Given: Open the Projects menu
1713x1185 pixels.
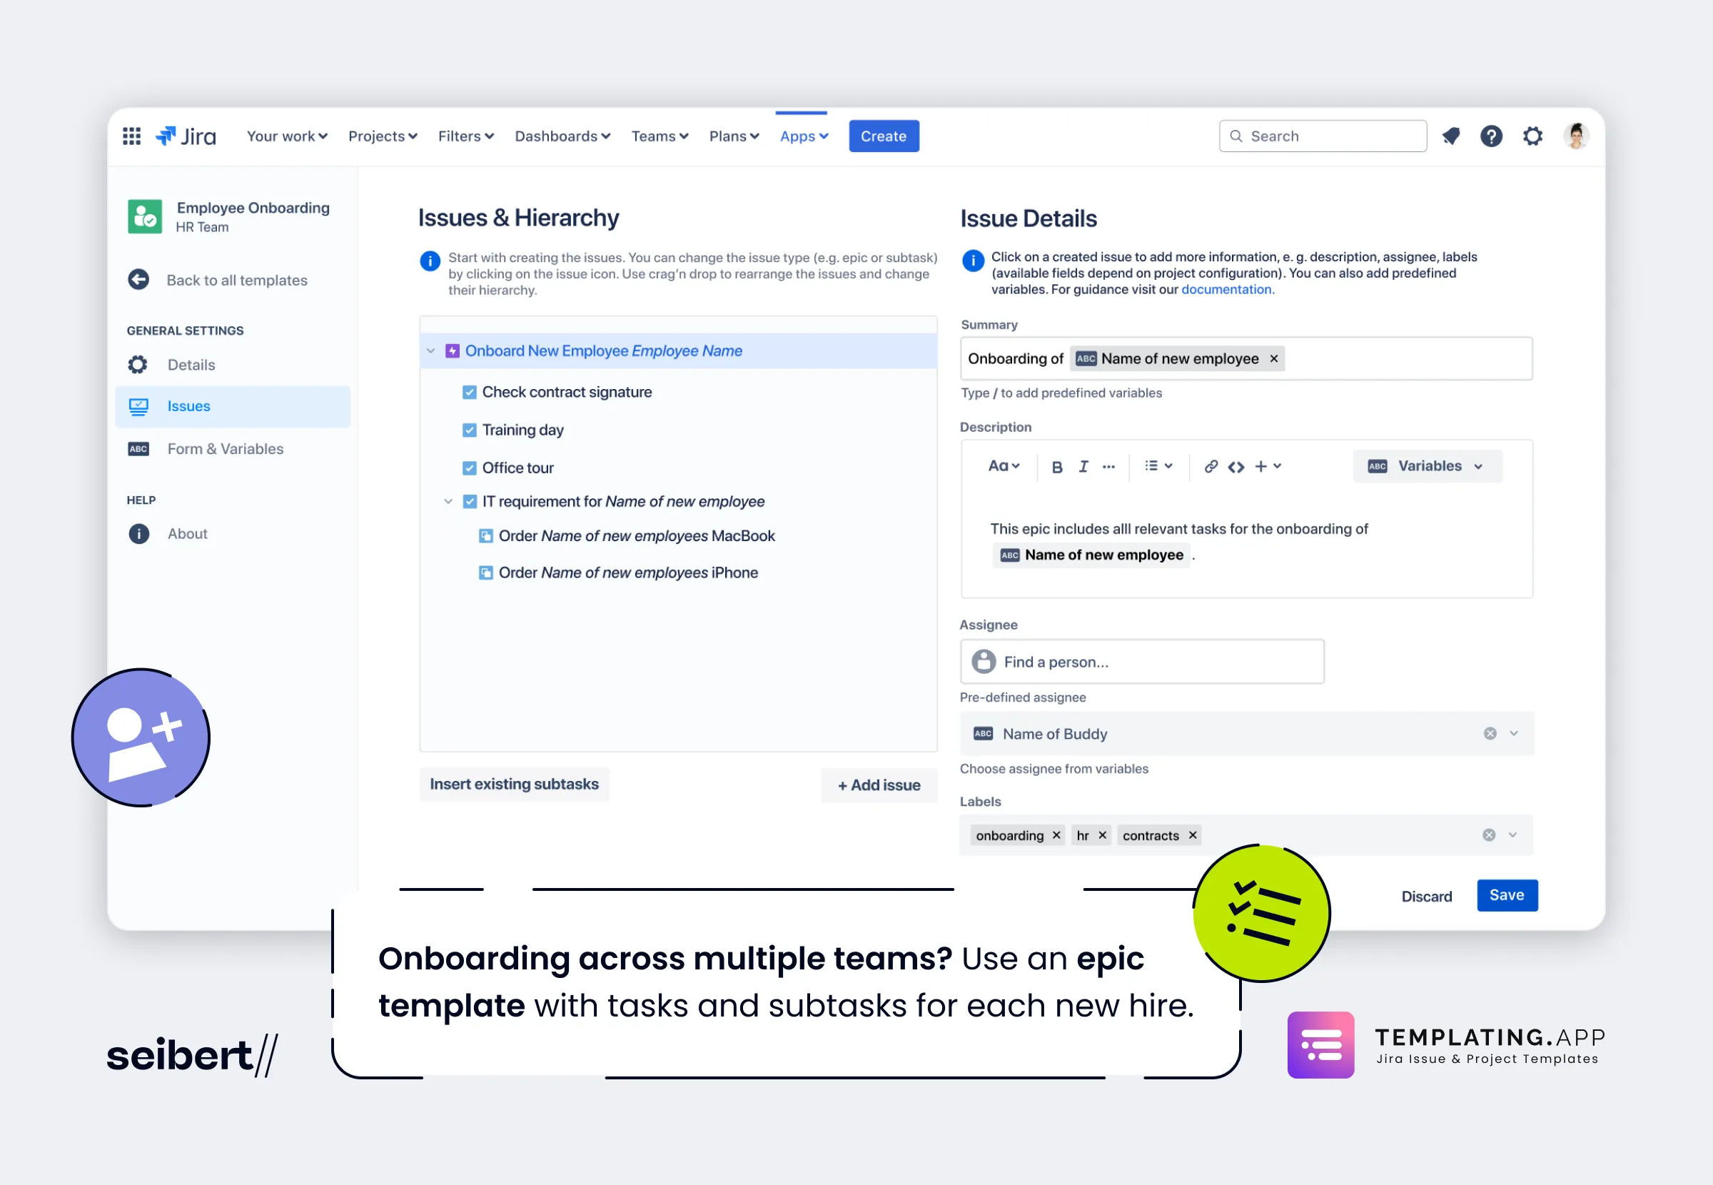Looking at the screenshot, I should (383, 136).
